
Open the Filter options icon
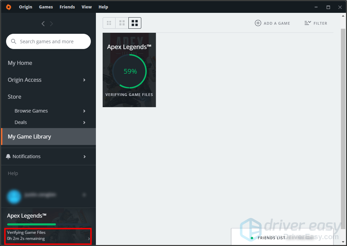[x=307, y=23]
